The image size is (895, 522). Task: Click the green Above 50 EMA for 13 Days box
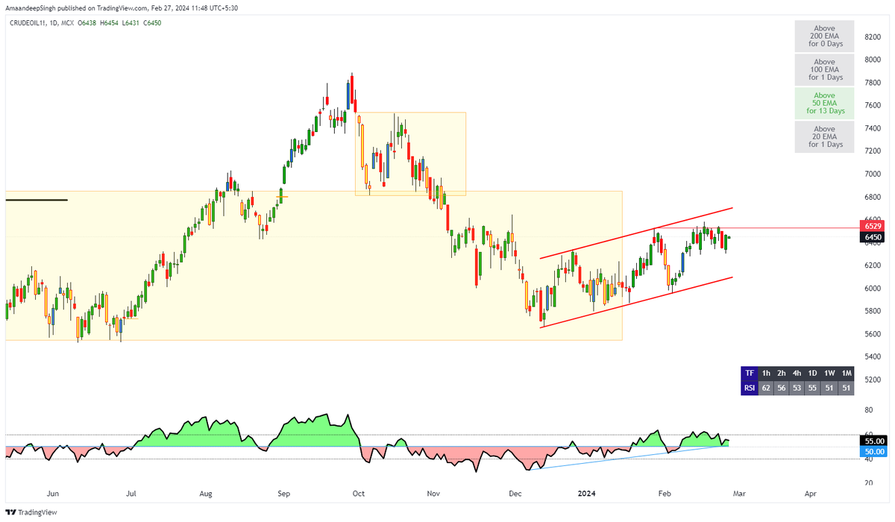tap(824, 103)
